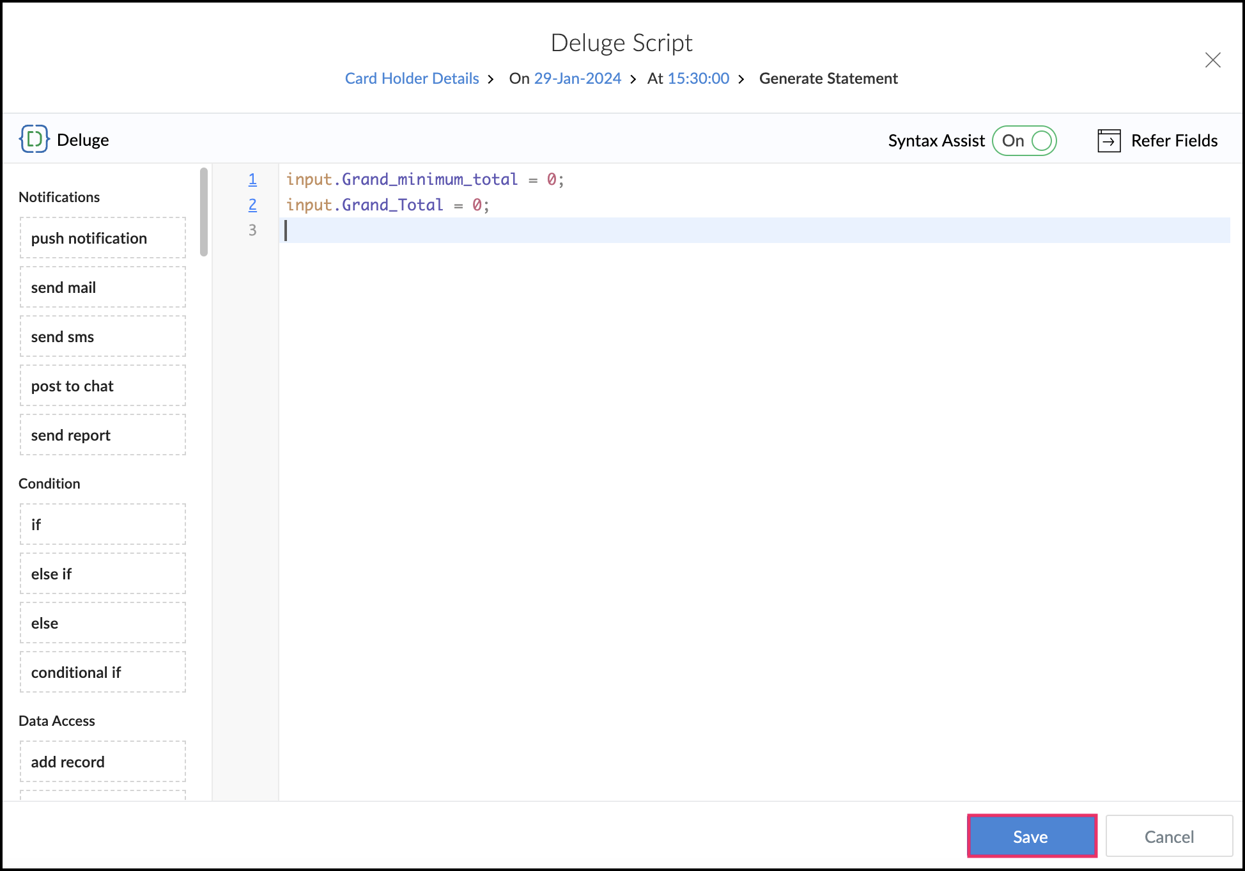The width and height of the screenshot is (1245, 871).
Task: Click line number 3 in gutter
Action: pyautogui.click(x=252, y=230)
